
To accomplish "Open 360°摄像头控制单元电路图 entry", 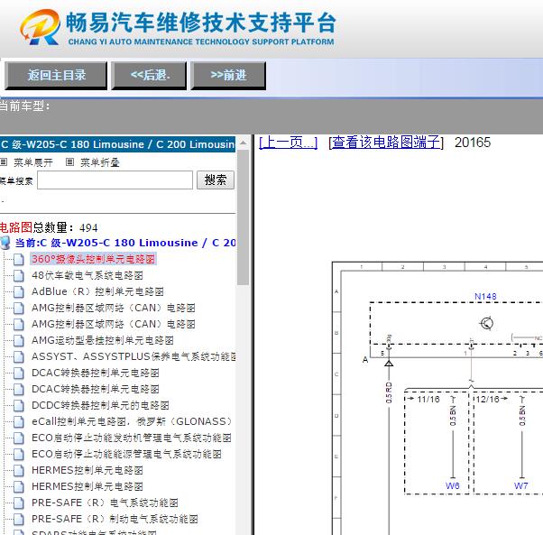I will point(93,259).
